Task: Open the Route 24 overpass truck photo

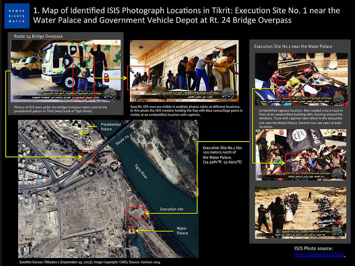Action: pos(65,71)
